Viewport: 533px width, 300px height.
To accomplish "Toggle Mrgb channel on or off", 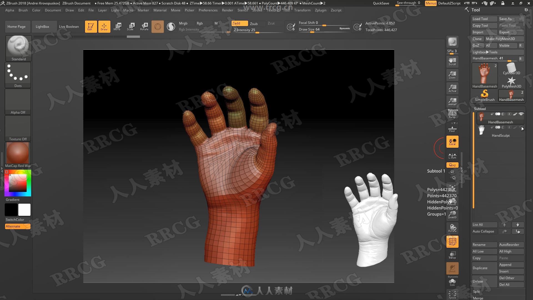I will pyautogui.click(x=183, y=23).
